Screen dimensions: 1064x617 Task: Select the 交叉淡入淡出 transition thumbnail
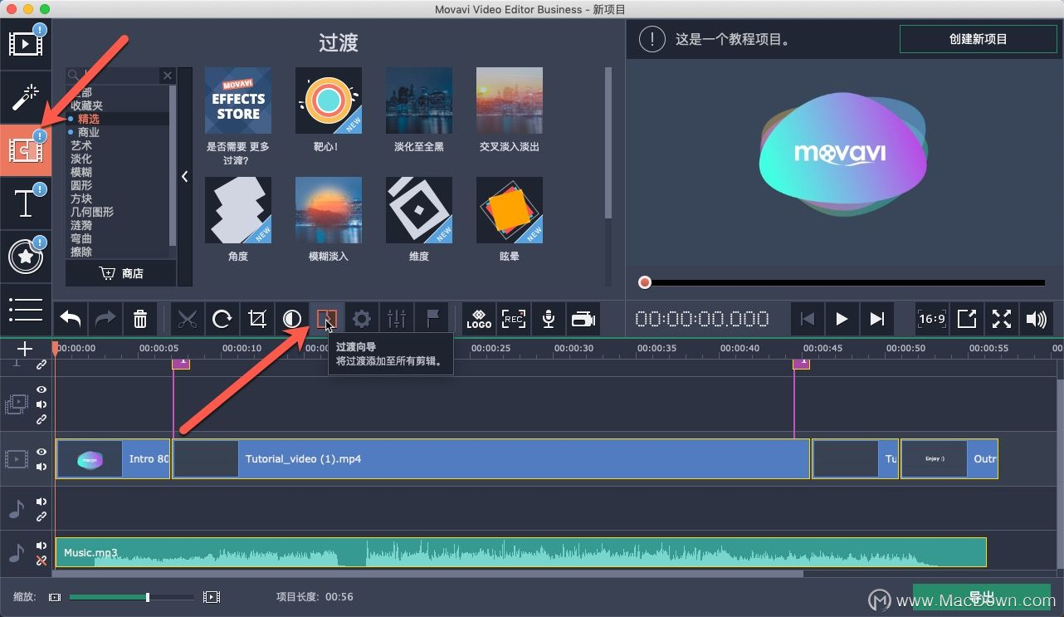pos(510,100)
